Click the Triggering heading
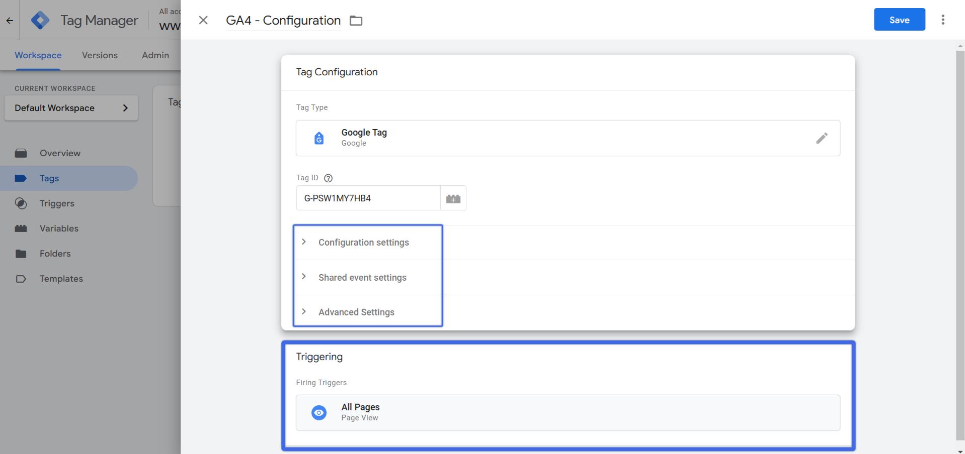The height and width of the screenshot is (454, 965). pyautogui.click(x=319, y=357)
